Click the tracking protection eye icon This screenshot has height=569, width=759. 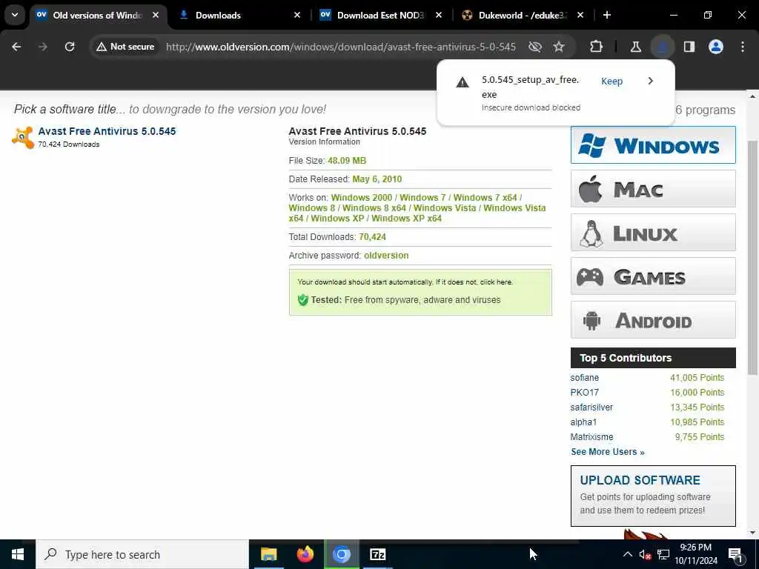point(535,47)
